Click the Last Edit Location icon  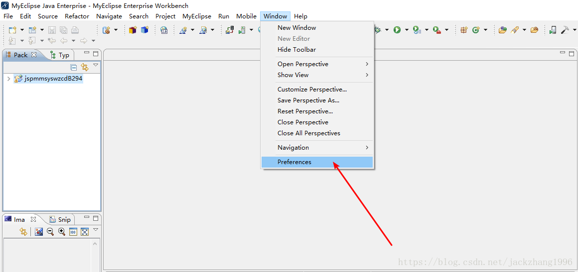click(x=52, y=40)
